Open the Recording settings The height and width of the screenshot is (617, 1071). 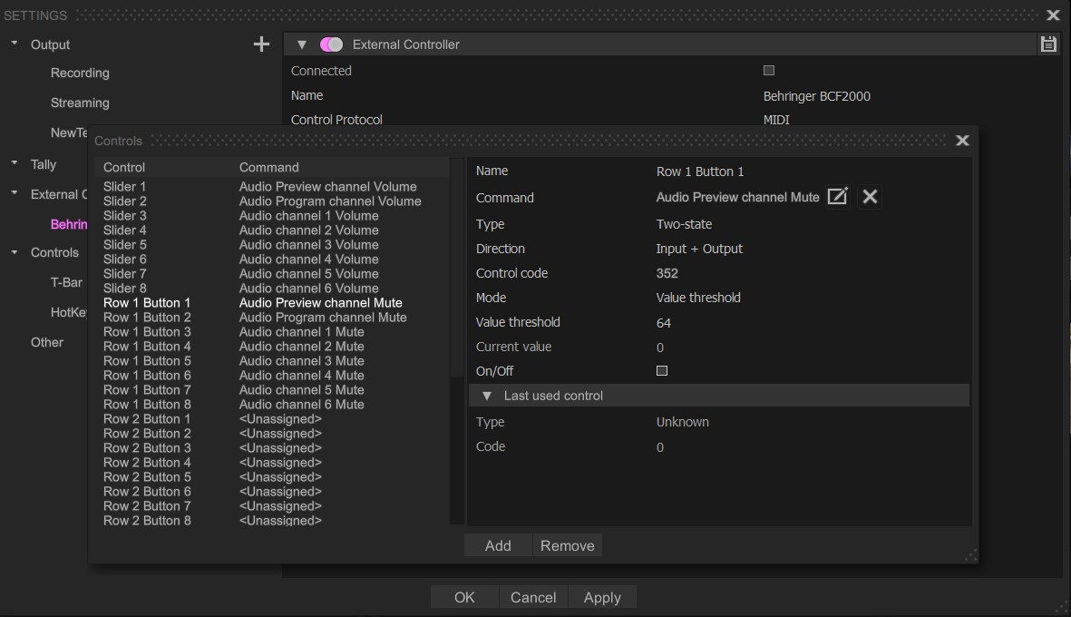click(80, 73)
